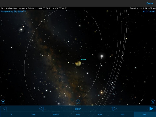156x117 pixels.
Task: Tap the Done button
Action: [149, 3]
